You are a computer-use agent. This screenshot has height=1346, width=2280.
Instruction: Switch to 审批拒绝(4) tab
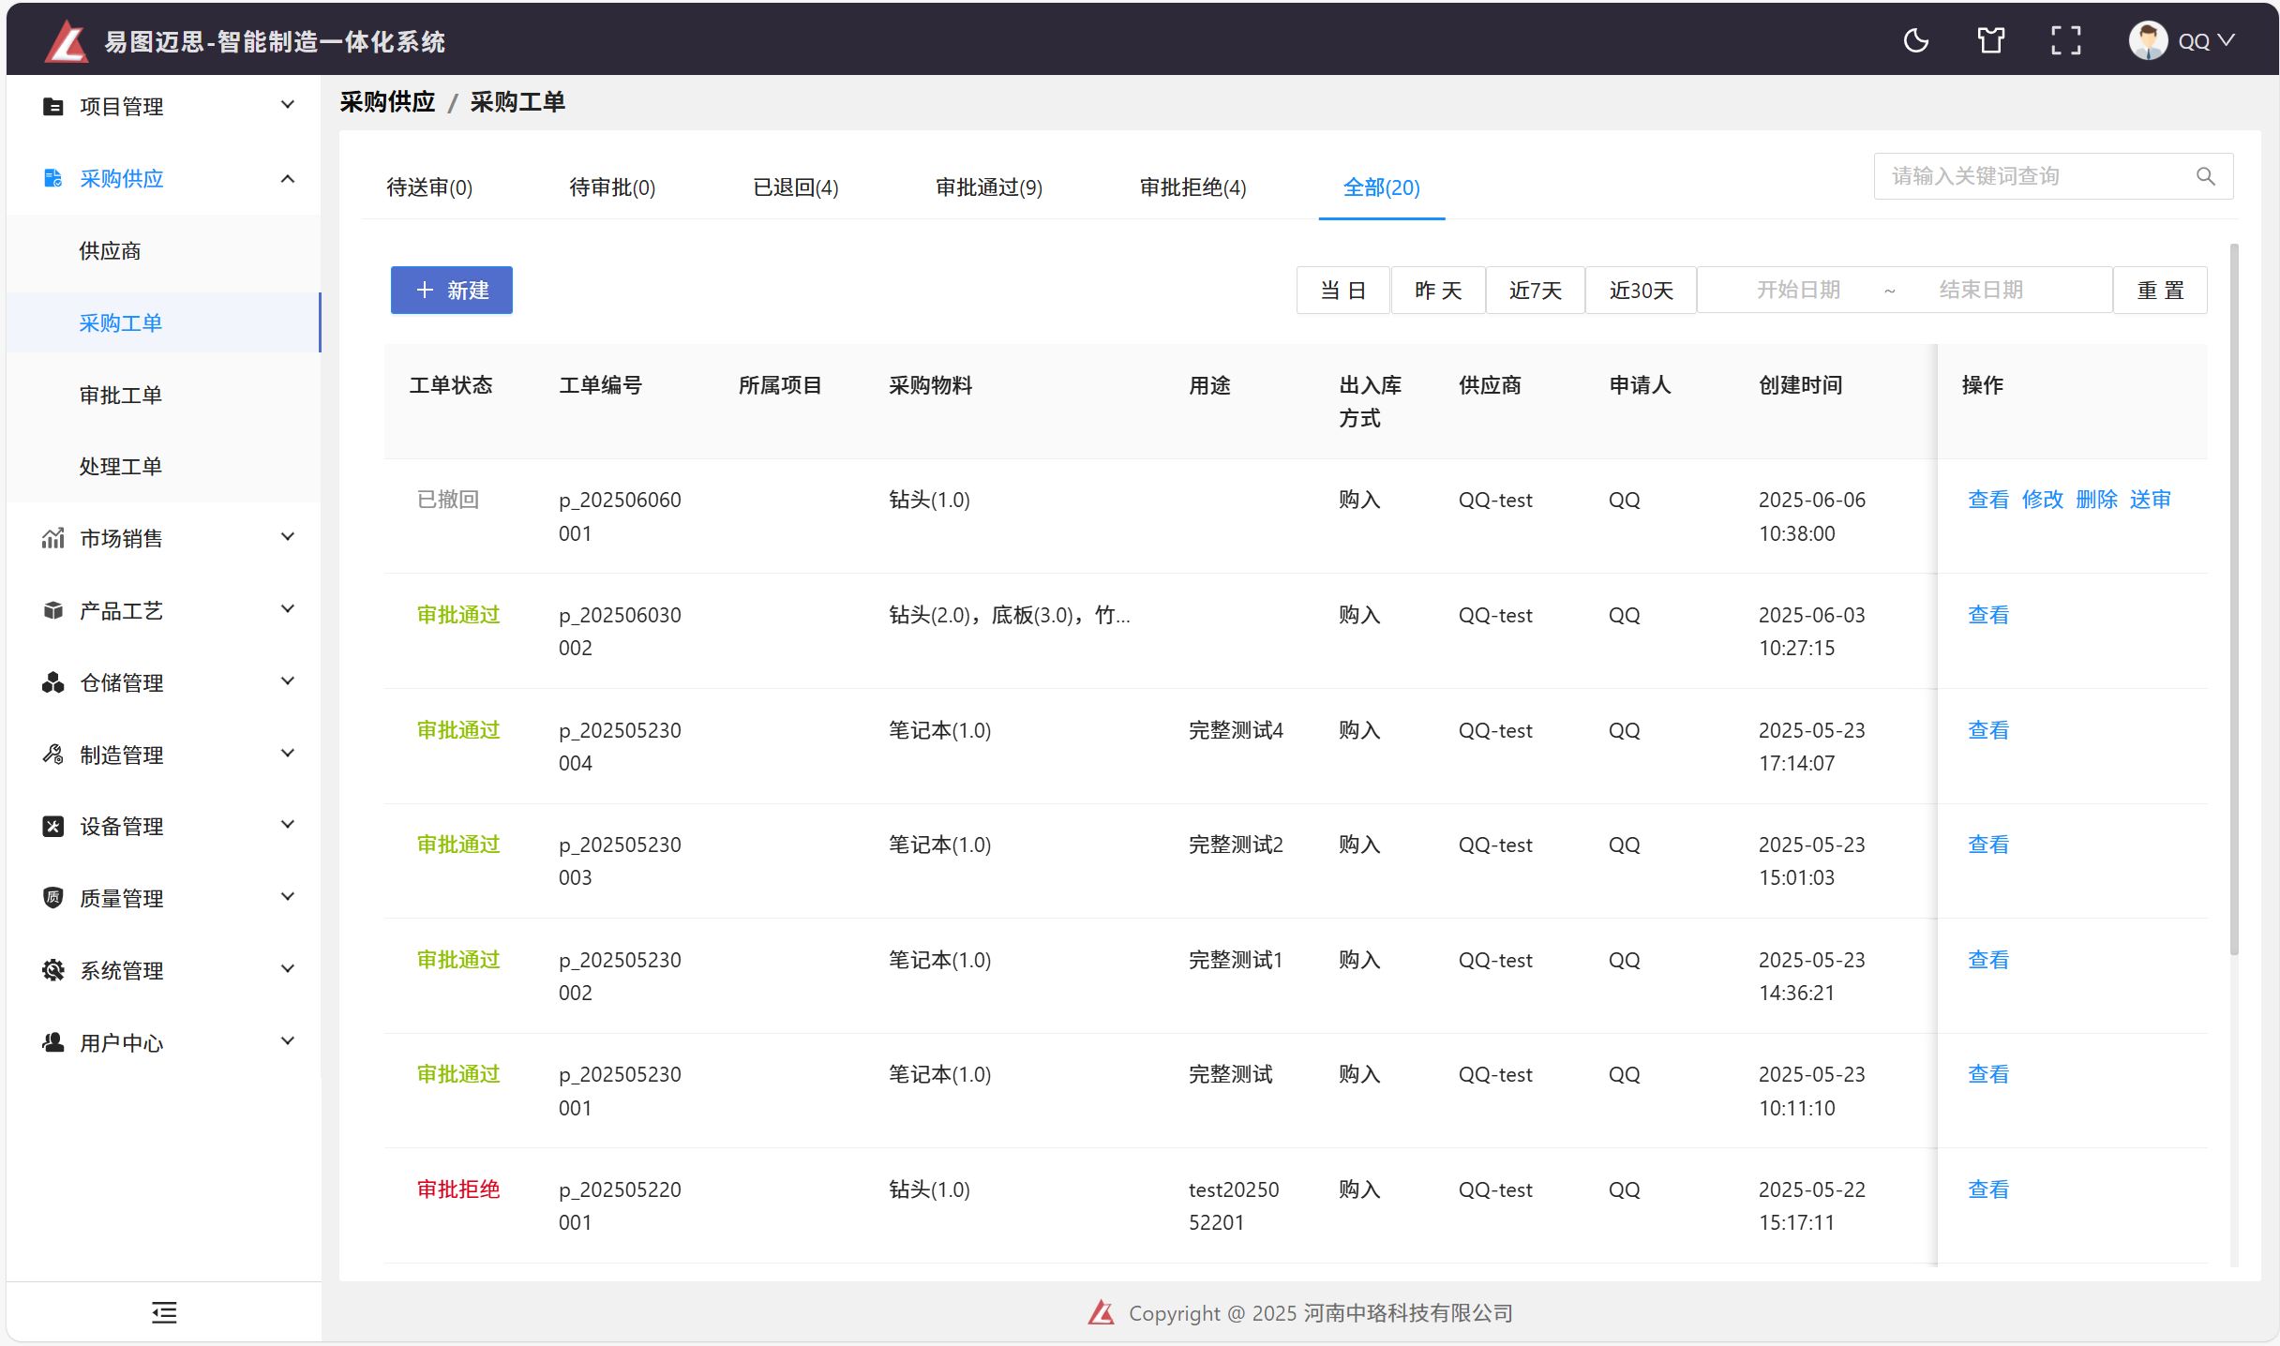pos(1192,187)
